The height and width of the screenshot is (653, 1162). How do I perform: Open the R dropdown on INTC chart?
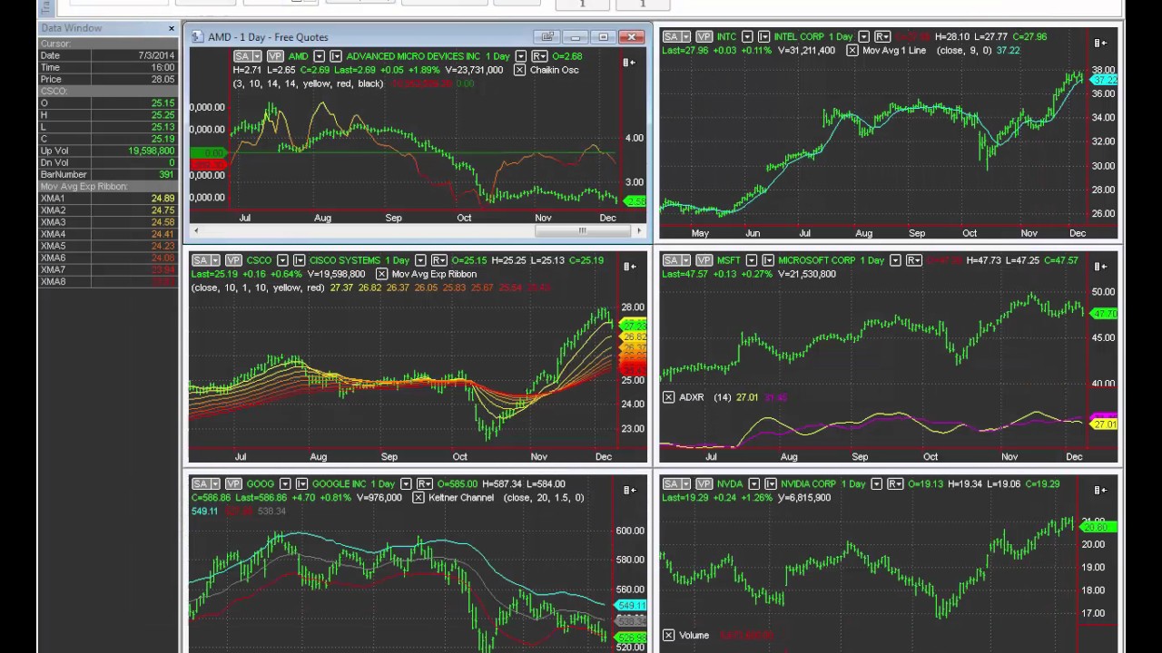pos(882,37)
